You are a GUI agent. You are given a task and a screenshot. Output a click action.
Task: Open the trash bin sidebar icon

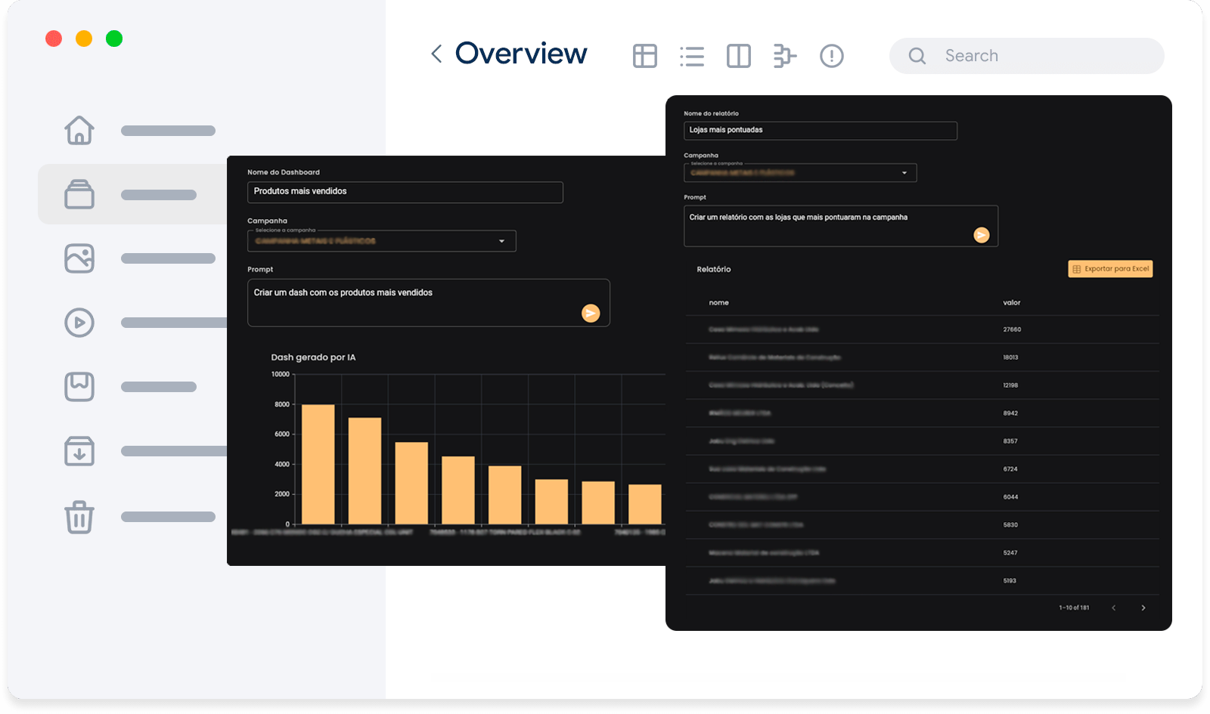[x=79, y=517]
